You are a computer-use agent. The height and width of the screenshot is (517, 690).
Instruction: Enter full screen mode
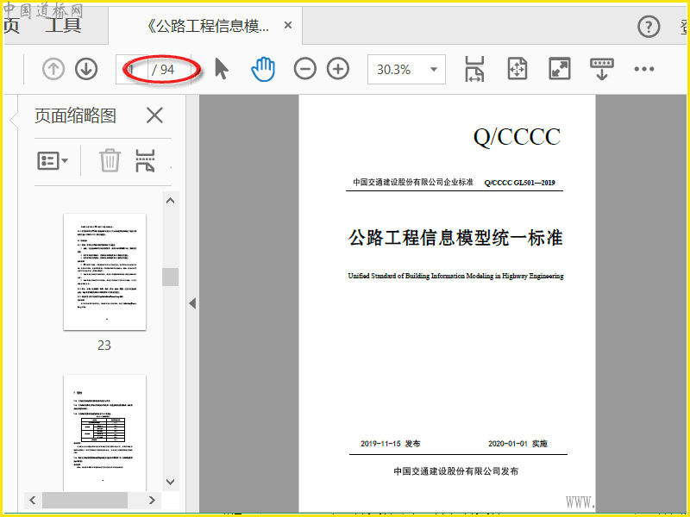559,69
